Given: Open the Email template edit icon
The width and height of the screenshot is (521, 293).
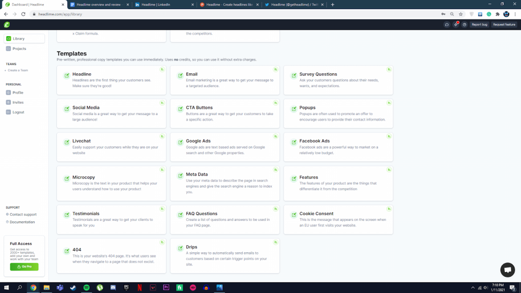Looking at the screenshot, I should 181,75.
